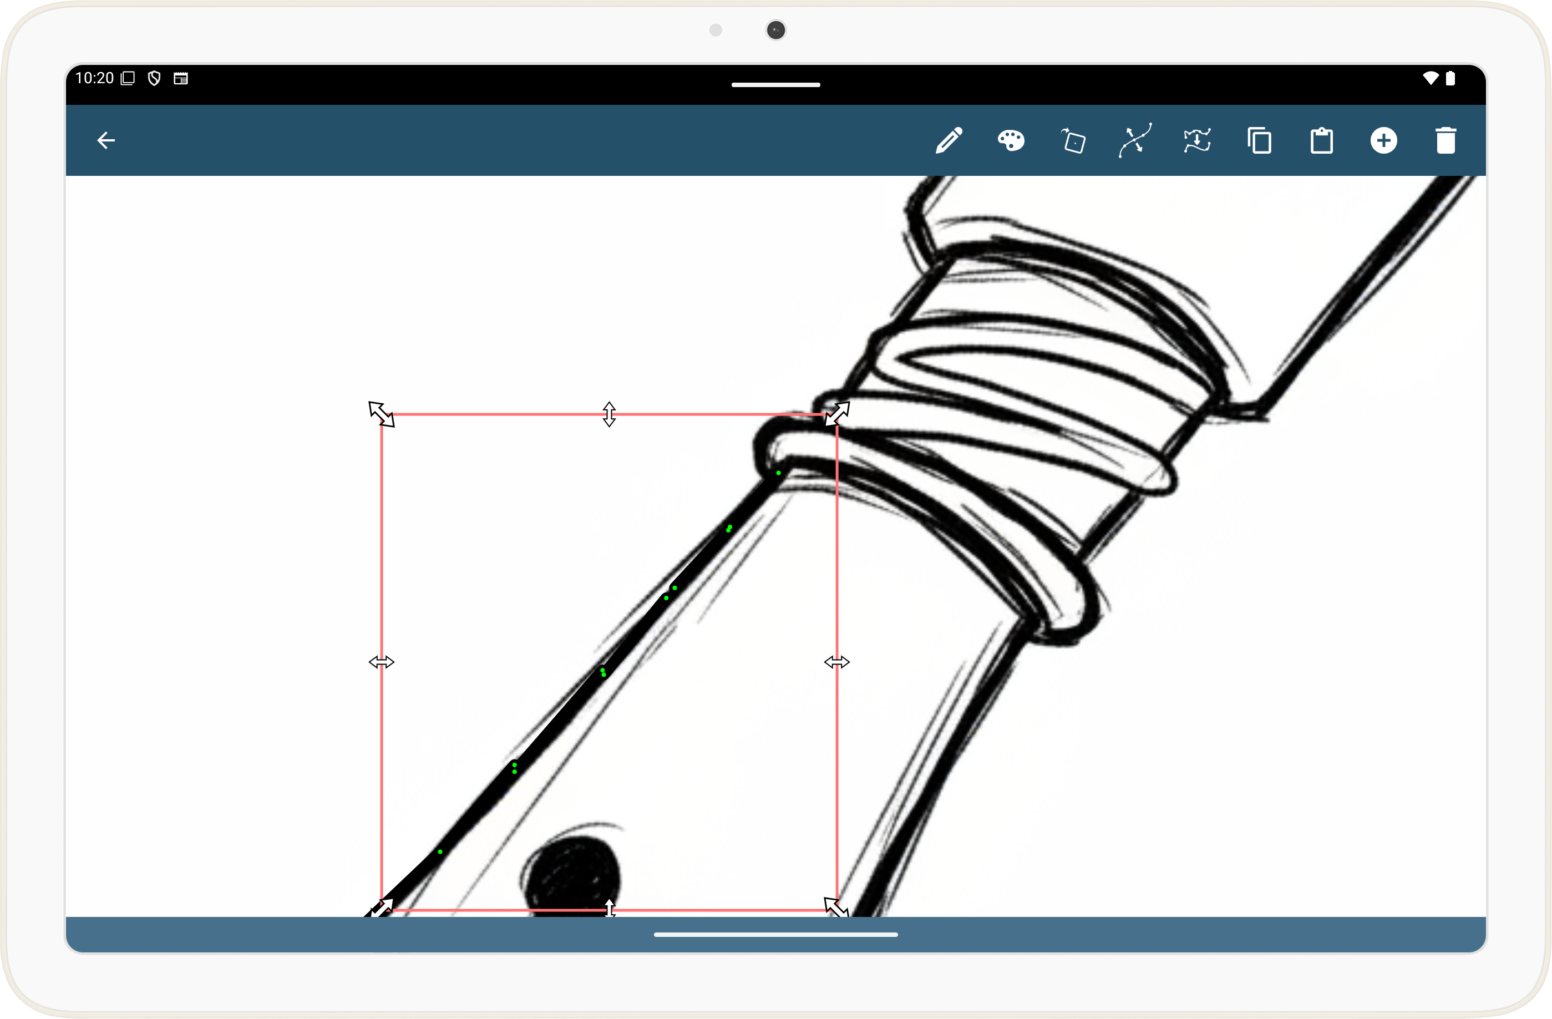
Task: Navigate back with the arrow button
Action: (x=107, y=140)
